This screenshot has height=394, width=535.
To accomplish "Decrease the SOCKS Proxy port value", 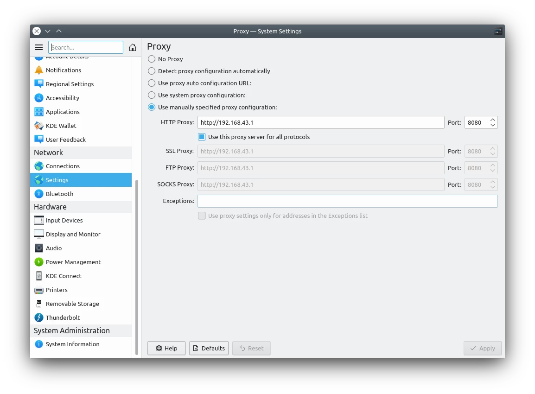I will click(x=493, y=187).
